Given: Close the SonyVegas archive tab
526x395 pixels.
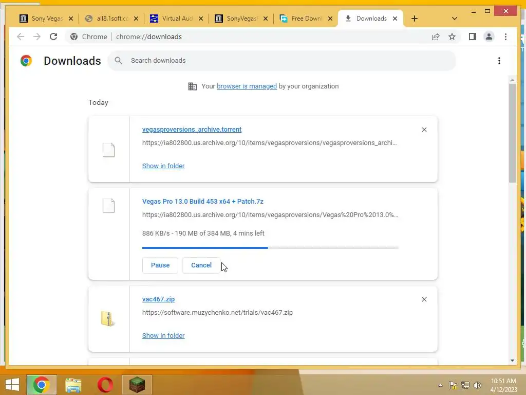Looking at the screenshot, I should [266, 19].
